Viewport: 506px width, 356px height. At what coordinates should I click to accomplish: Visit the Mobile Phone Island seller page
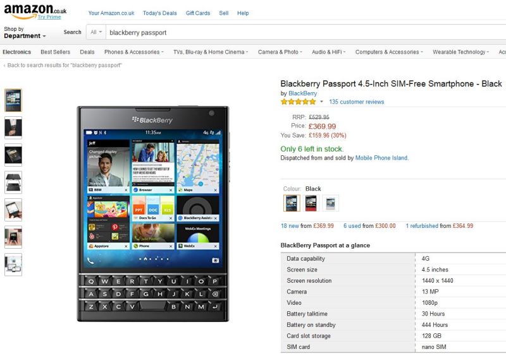click(381, 158)
